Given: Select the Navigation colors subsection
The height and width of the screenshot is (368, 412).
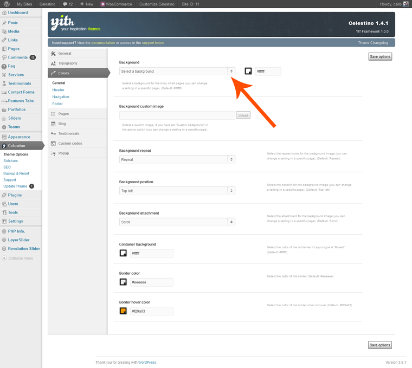Looking at the screenshot, I should tap(61, 97).
